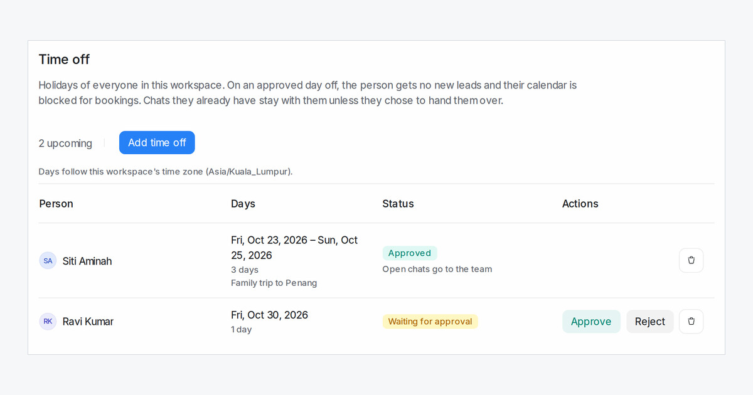The image size is (753, 395).
Task: Click the Add time off button
Action: point(157,142)
